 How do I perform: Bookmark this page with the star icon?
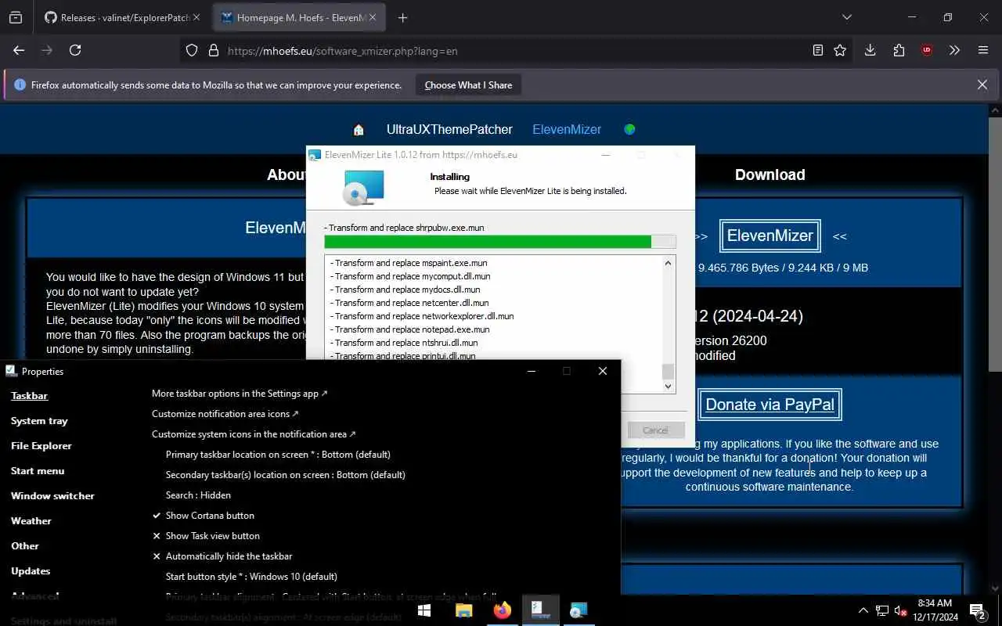(840, 50)
